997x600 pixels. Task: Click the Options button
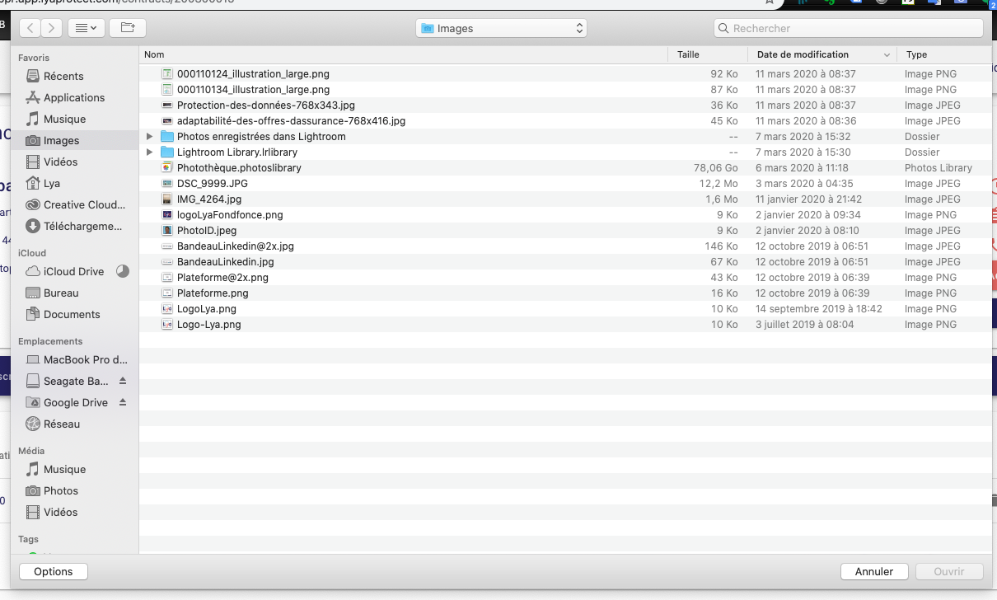[54, 571]
